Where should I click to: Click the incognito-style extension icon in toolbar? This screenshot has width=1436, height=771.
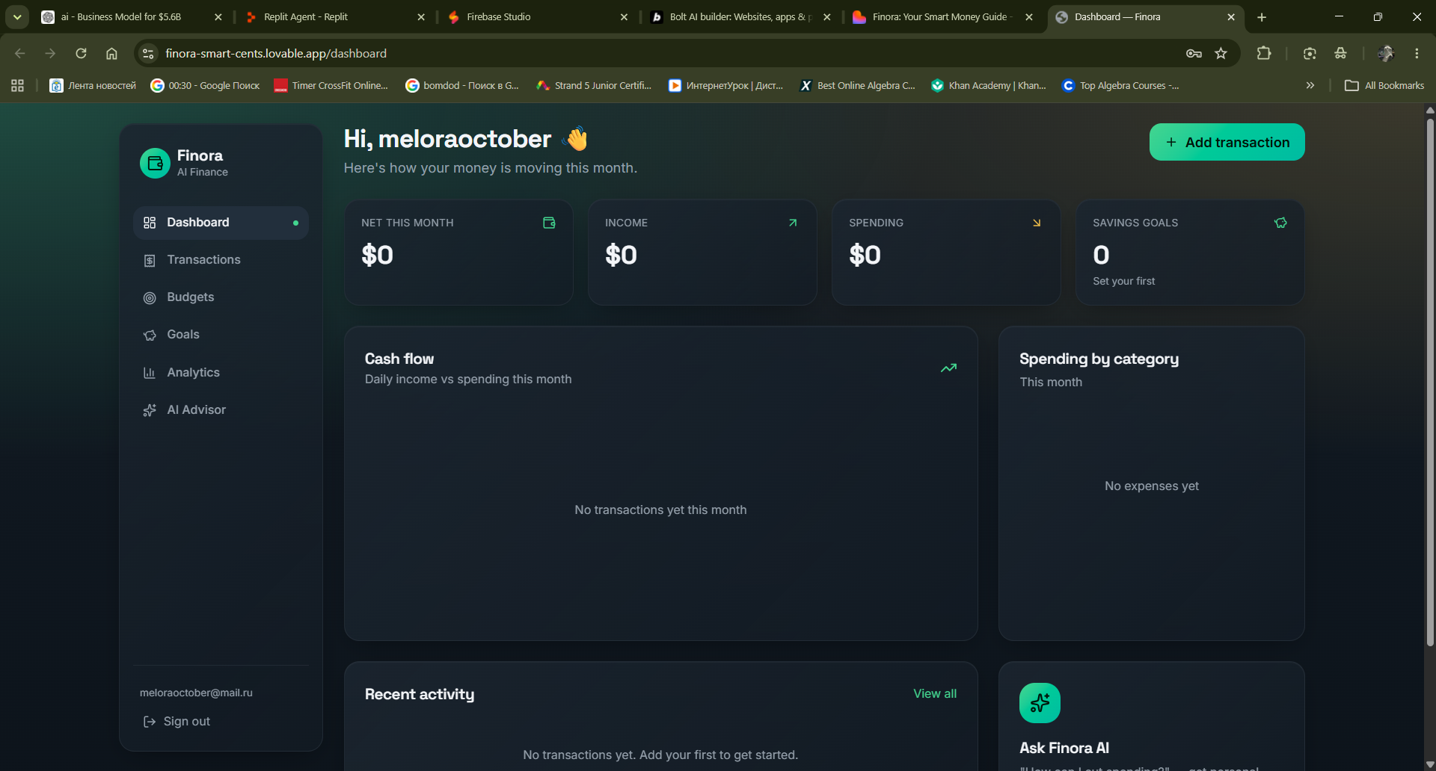tap(1340, 53)
